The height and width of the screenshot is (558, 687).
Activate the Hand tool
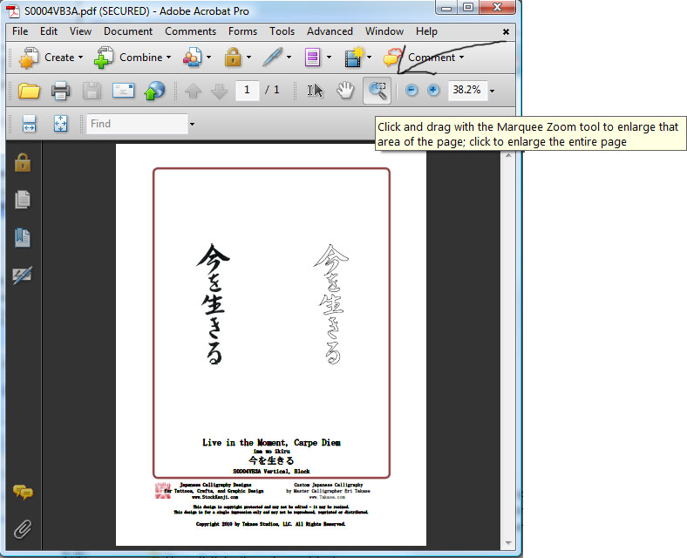click(x=346, y=90)
